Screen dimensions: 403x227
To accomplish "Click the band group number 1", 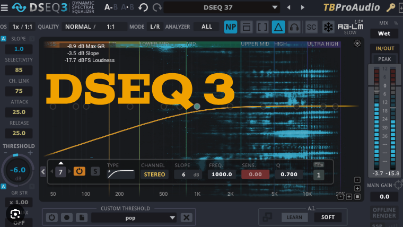I will pos(319,175).
